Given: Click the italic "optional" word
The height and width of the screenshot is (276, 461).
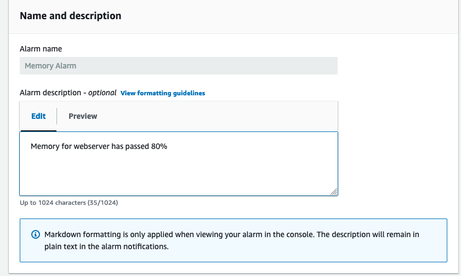Looking at the screenshot, I should [x=102, y=93].
